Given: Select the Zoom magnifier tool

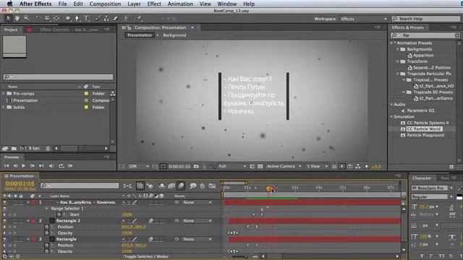Looking at the screenshot, I should [27, 18].
